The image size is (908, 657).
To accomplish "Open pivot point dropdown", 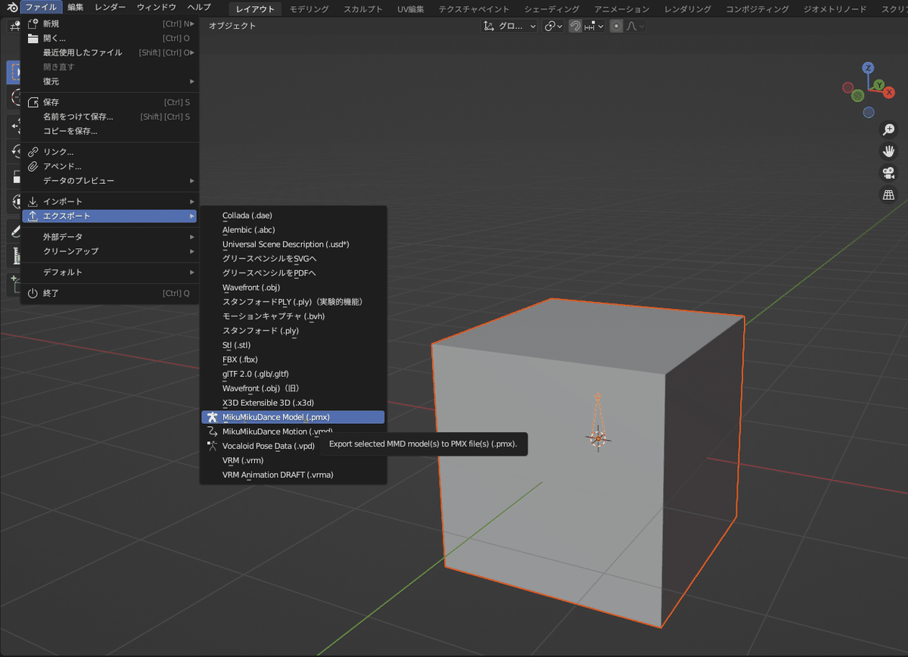I will (553, 26).
